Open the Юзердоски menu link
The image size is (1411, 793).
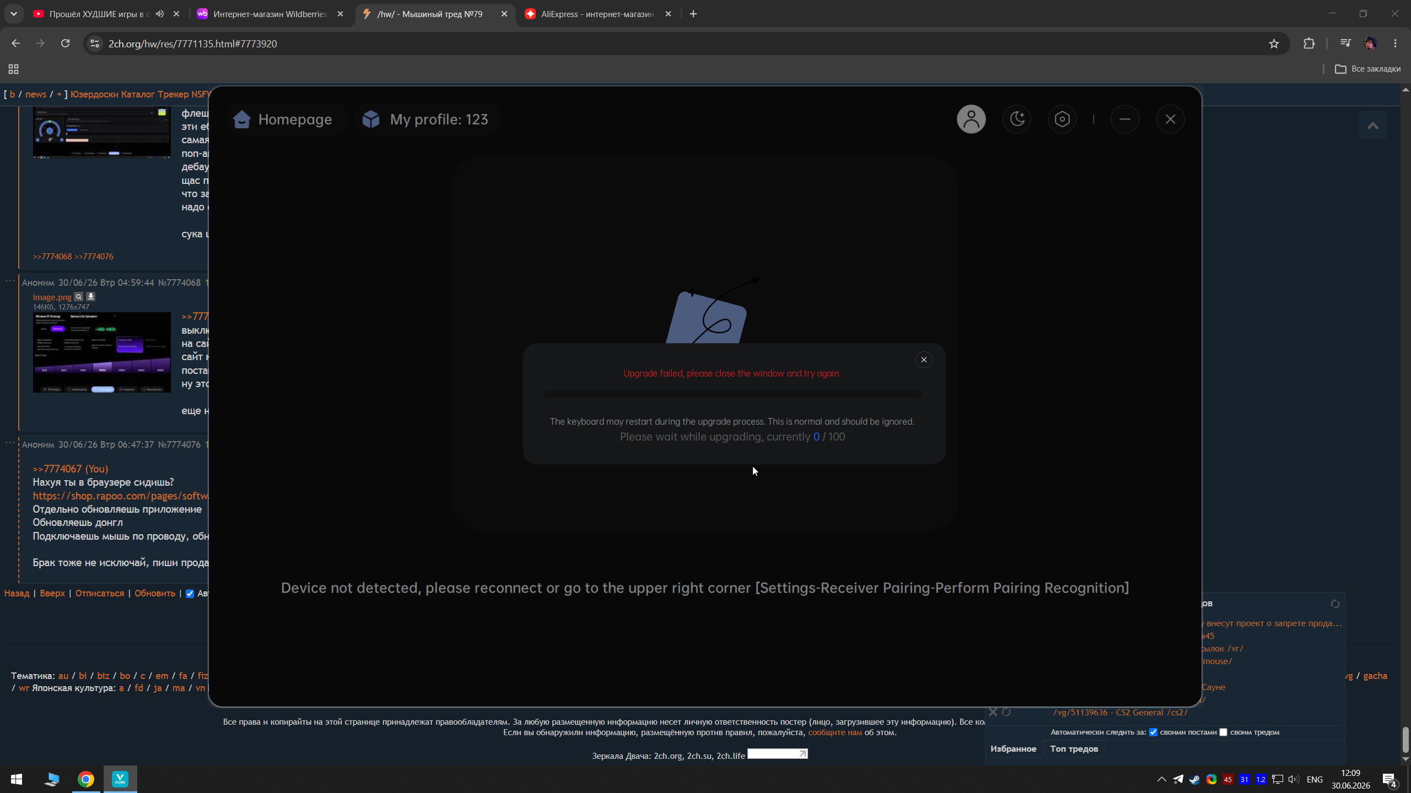click(x=94, y=94)
